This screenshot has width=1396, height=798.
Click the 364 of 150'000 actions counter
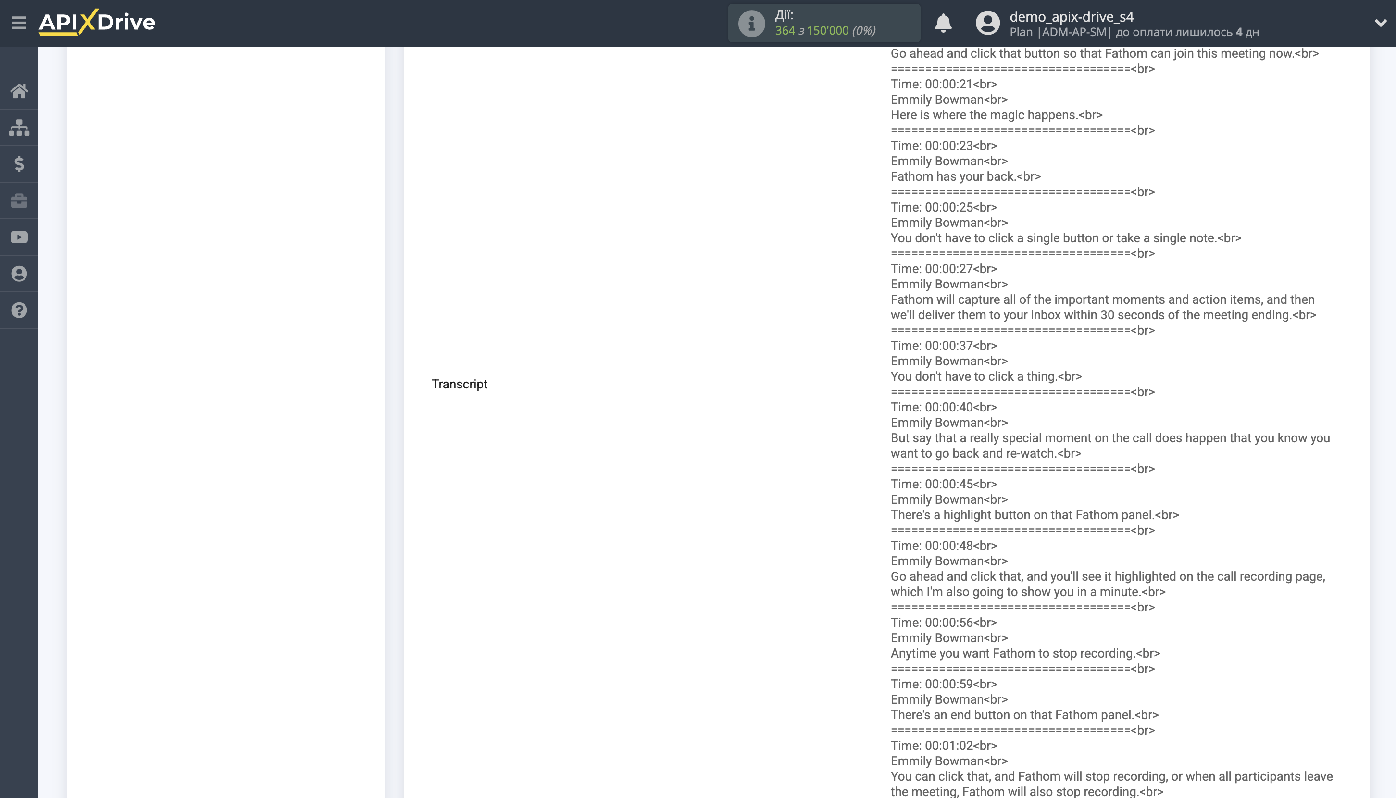[x=824, y=31]
